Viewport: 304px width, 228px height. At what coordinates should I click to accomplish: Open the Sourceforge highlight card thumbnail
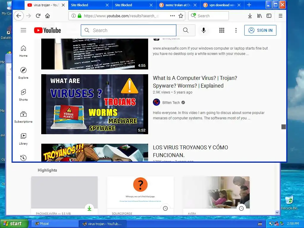pos(140,192)
